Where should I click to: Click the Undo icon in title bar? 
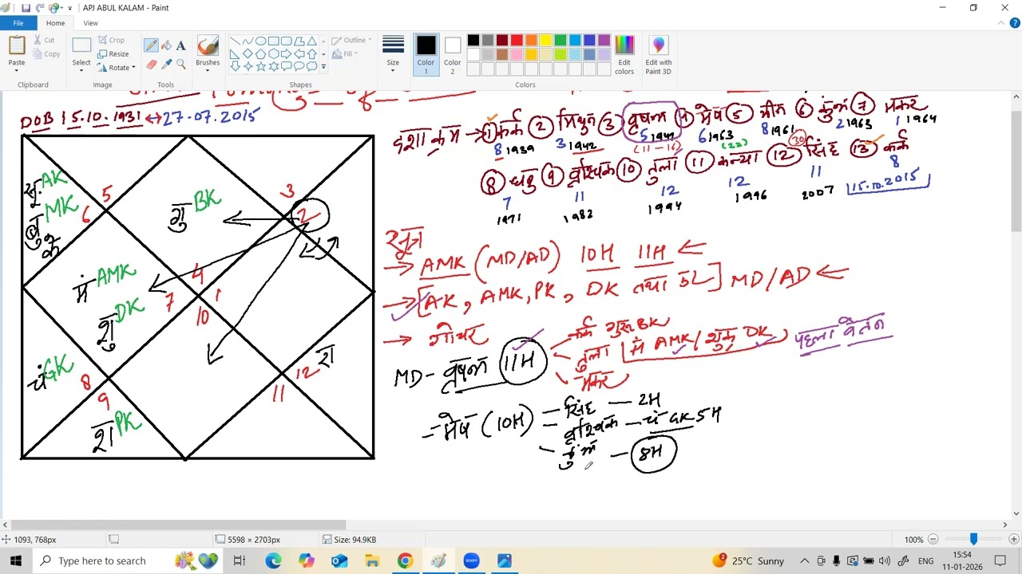40,8
